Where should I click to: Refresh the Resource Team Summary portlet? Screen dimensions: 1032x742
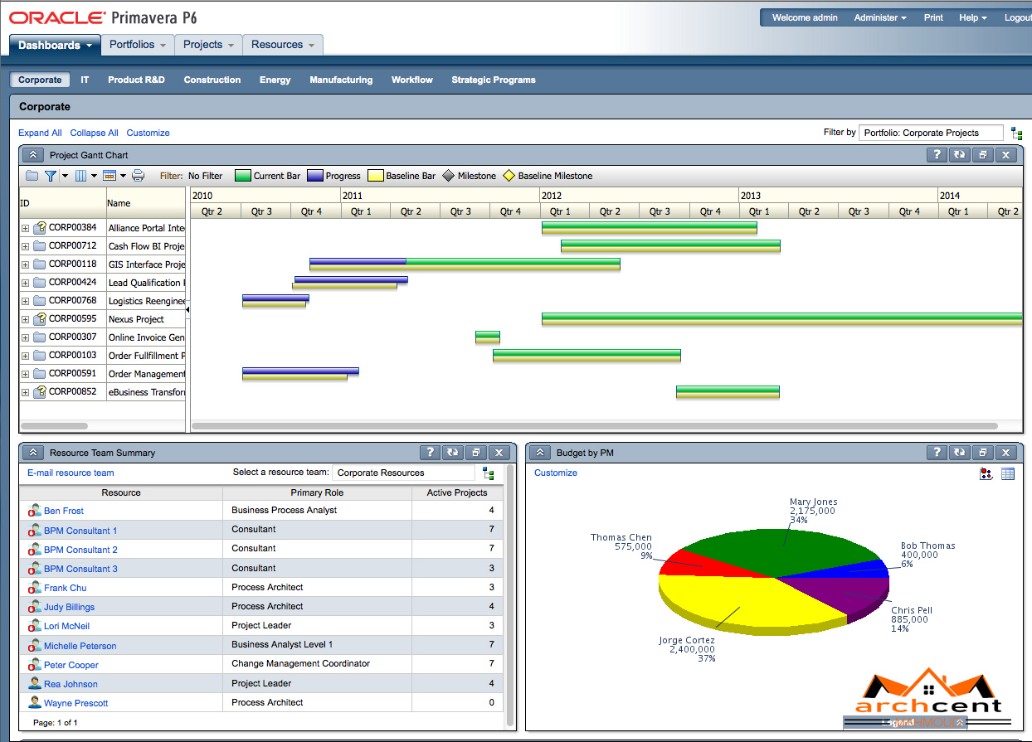coord(452,453)
